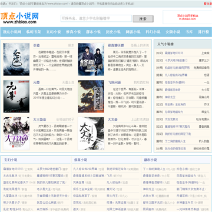Open 历史小说 category in navigation bar
This screenshot has height=212, width=212.
coord(113,32)
